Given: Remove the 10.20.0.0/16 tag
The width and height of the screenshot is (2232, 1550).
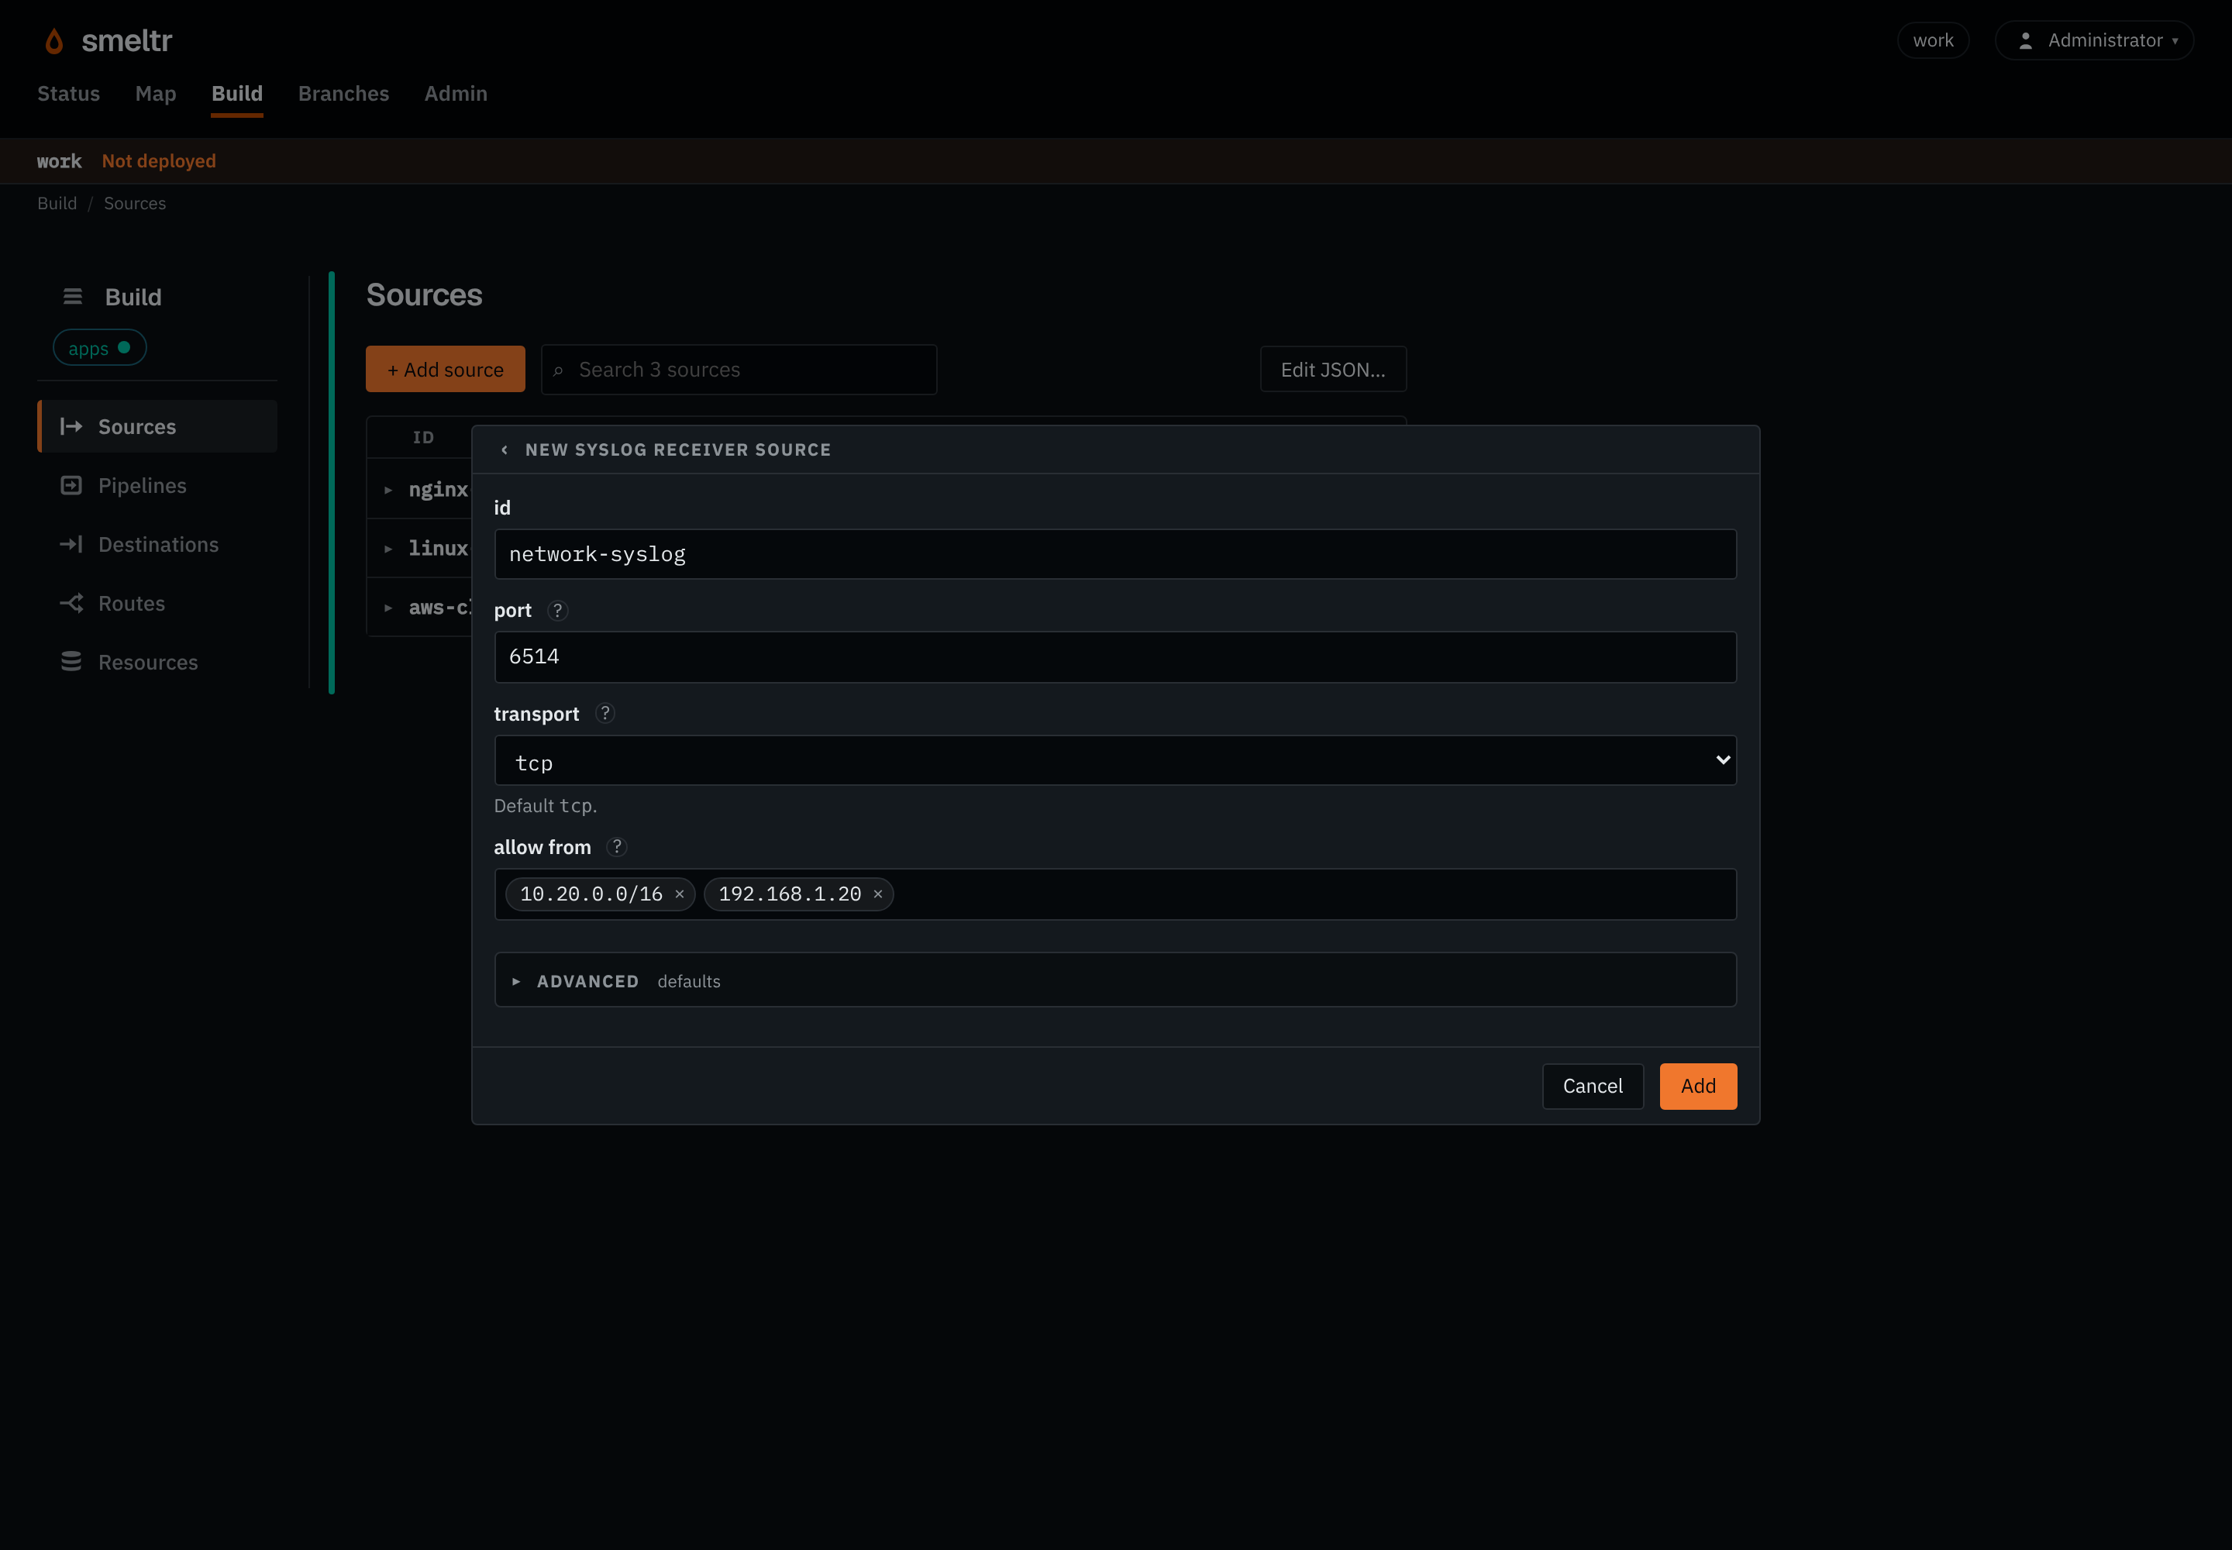Looking at the screenshot, I should [x=680, y=894].
